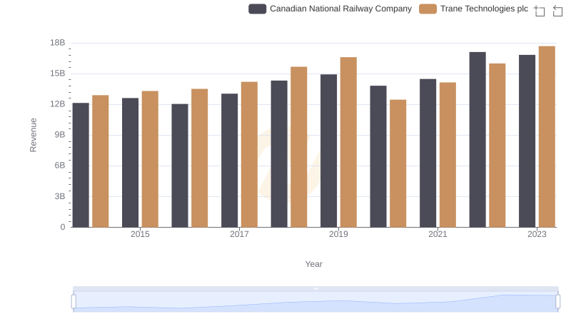Click the 2014 Canadian National Railway bar
The height and width of the screenshot is (329, 571).
tap(81, 165)
